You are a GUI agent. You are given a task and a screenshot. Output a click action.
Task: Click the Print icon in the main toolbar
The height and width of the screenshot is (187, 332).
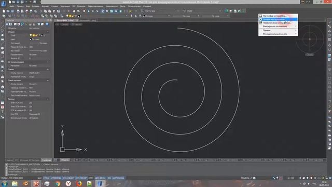coord(18,11)
